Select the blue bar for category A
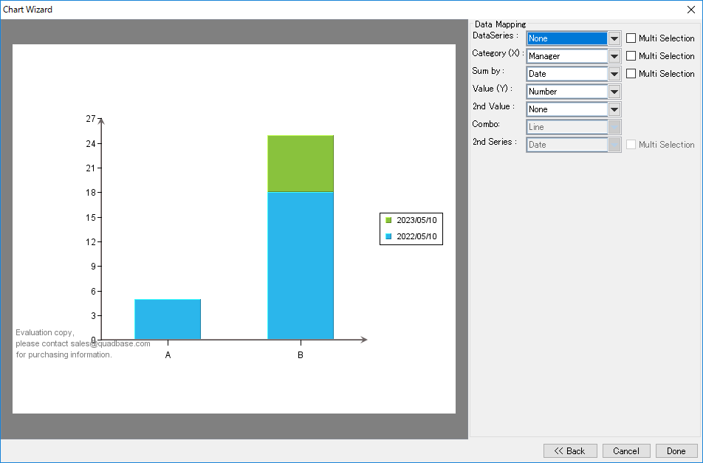 click(168, 319)
